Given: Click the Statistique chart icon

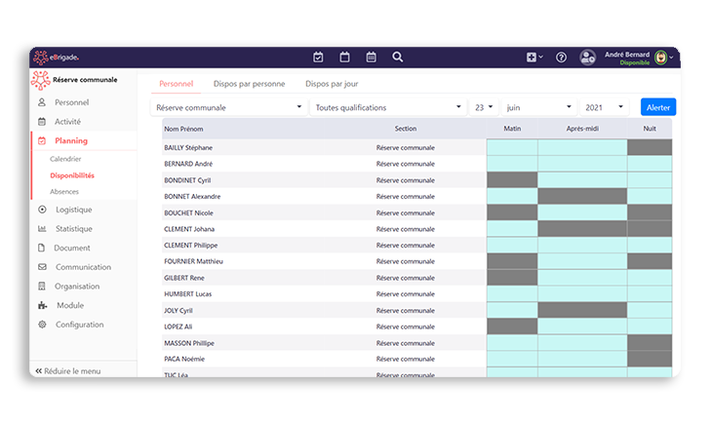Looking at the screenshot, I should pyautogui.click(x=42, y=229).
